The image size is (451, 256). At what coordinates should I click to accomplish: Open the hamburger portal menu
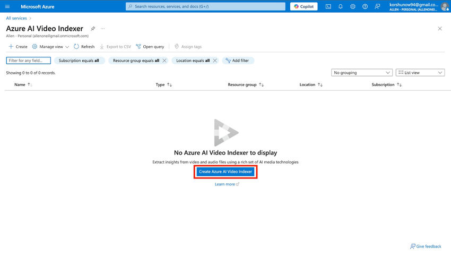pos(7,6)
